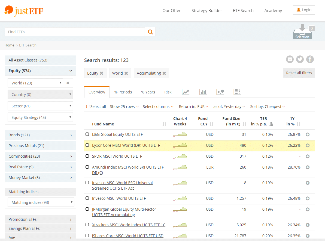This screenshot has width=325, height=241.
Task: Check Xtrackers MSCI World Index row
Action: tap(87, 225)
